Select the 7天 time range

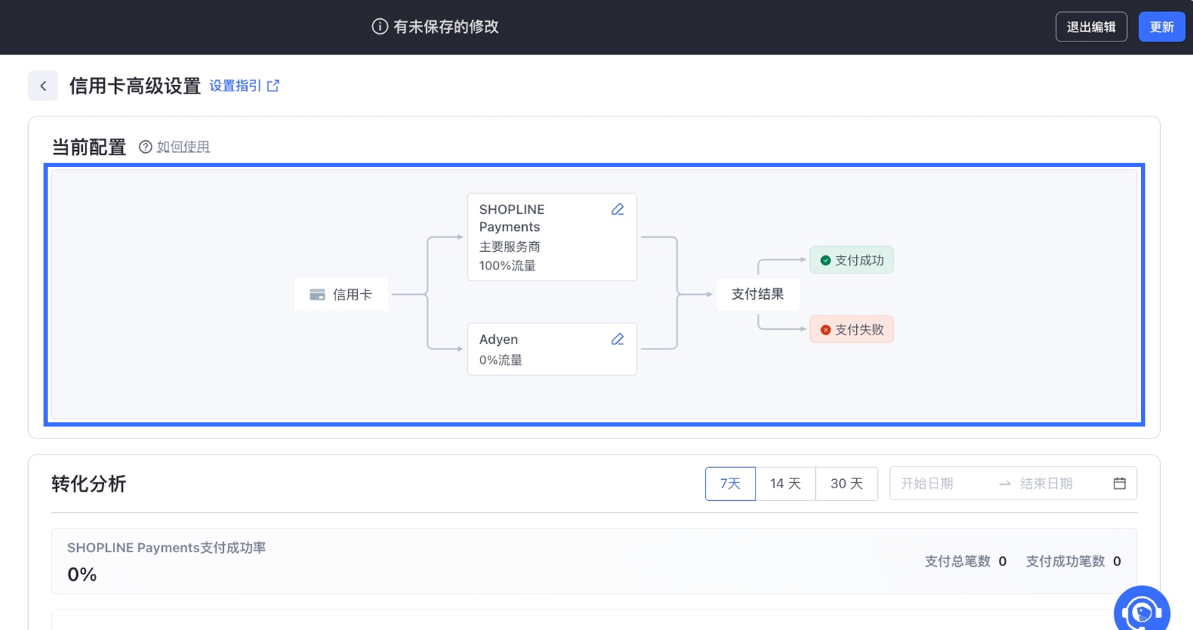[730, 483]
